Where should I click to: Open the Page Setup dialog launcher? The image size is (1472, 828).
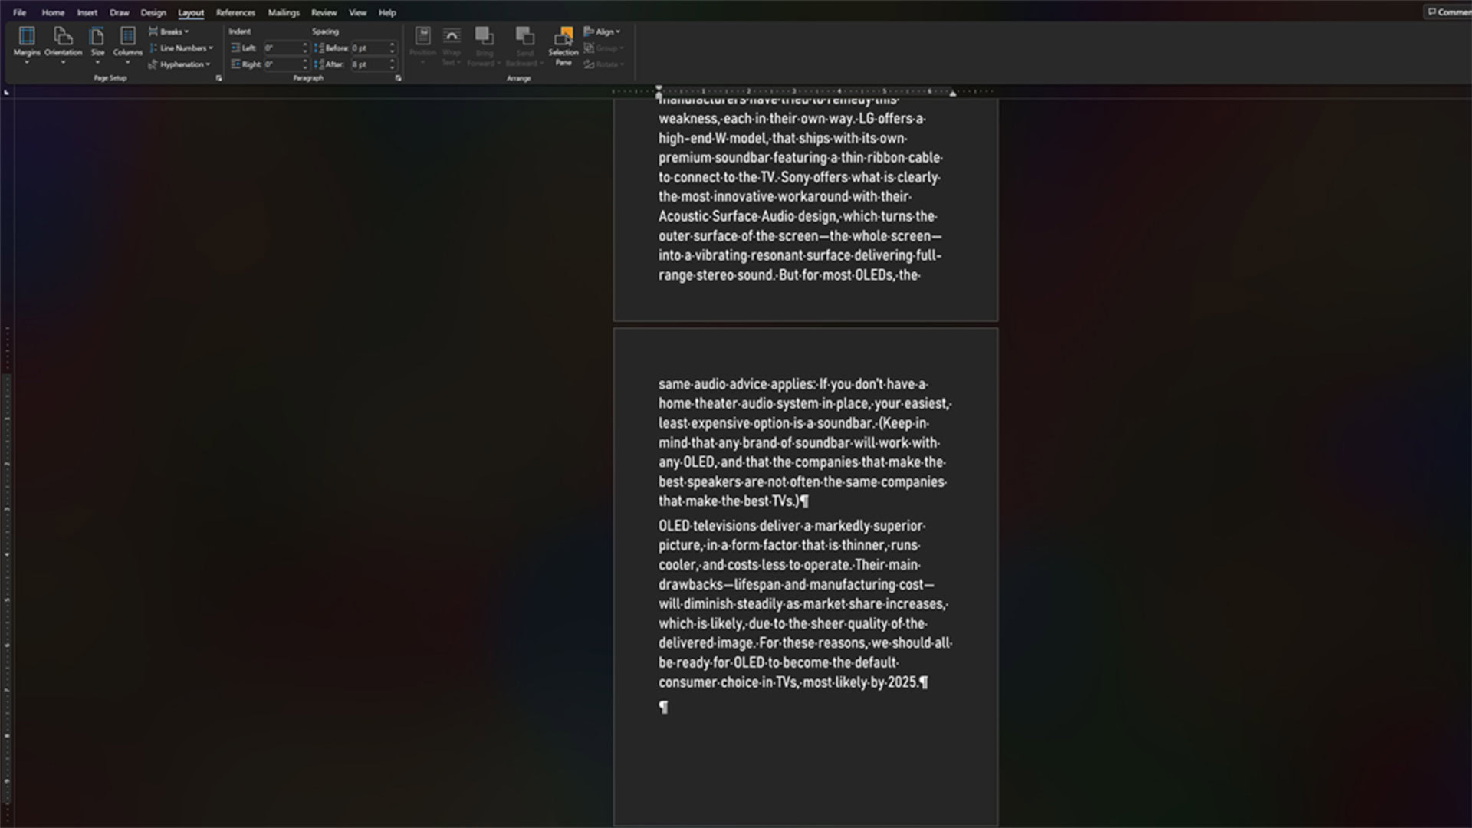[x=219, y=78]
